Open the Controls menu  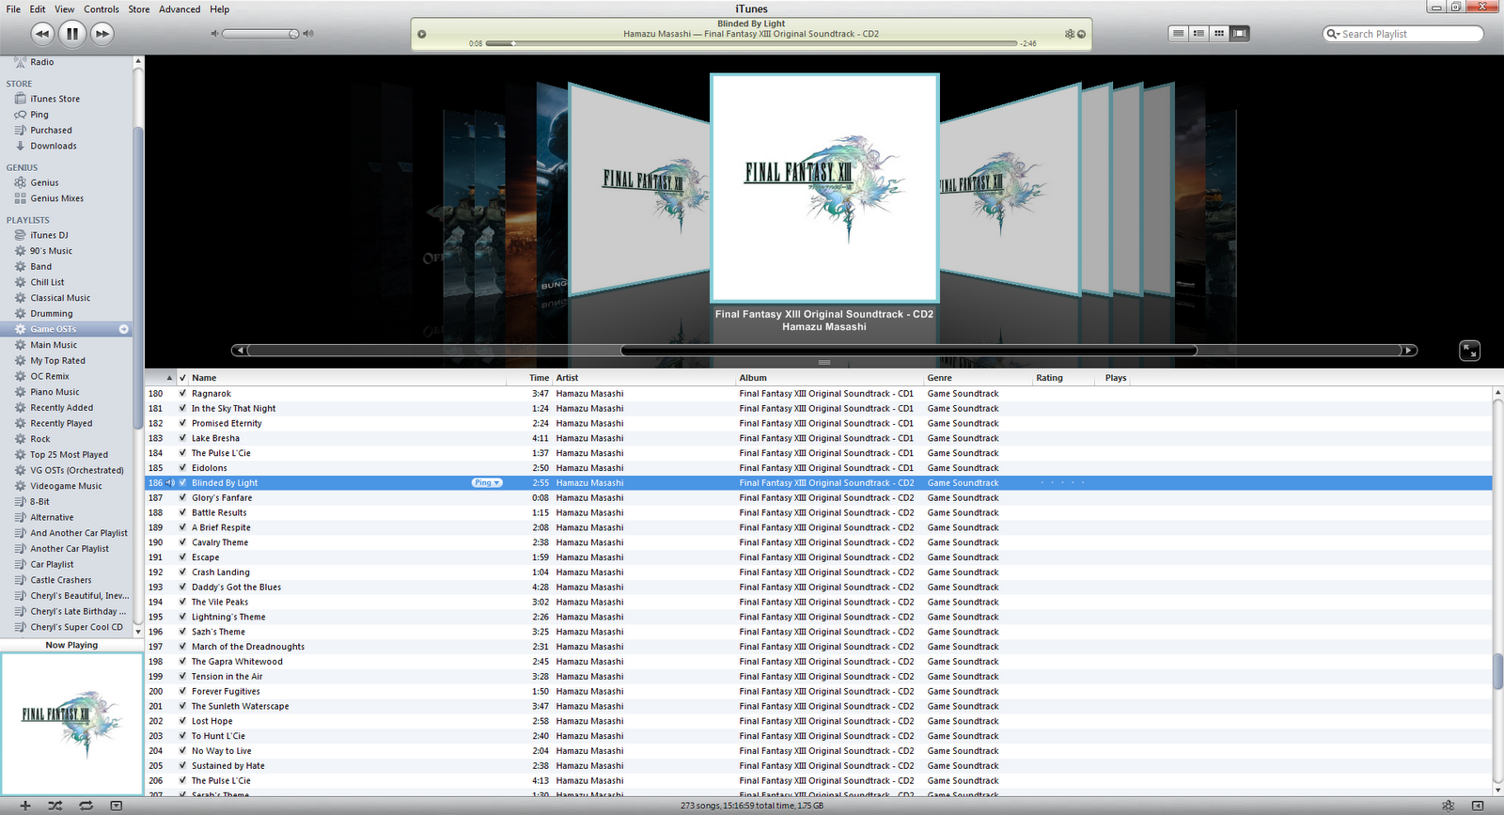(x=102, y=9)
